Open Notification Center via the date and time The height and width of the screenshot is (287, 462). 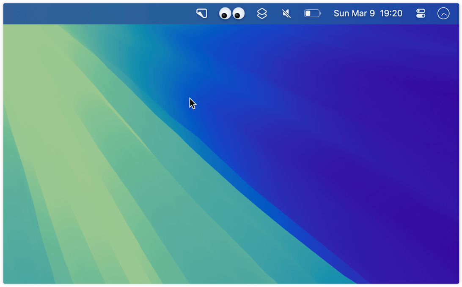tap(368, 14)
